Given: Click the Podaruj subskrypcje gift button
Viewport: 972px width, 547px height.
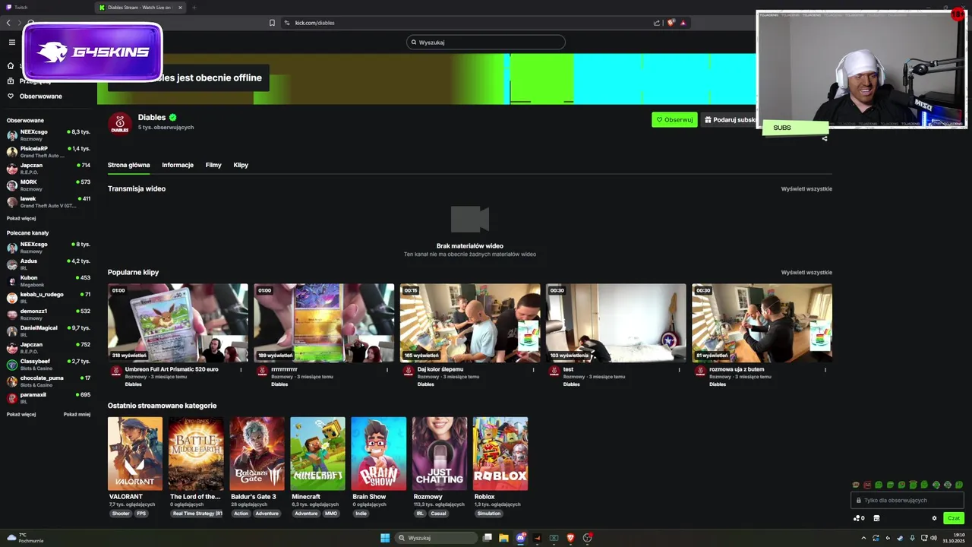Looking at the screenshot, I should (x=728, y=120).
